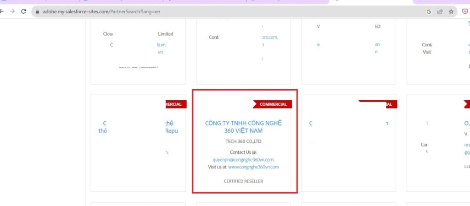
Task: Click the Google icon in the address bar
Action: pyautogui.click(x=429, y=11)
